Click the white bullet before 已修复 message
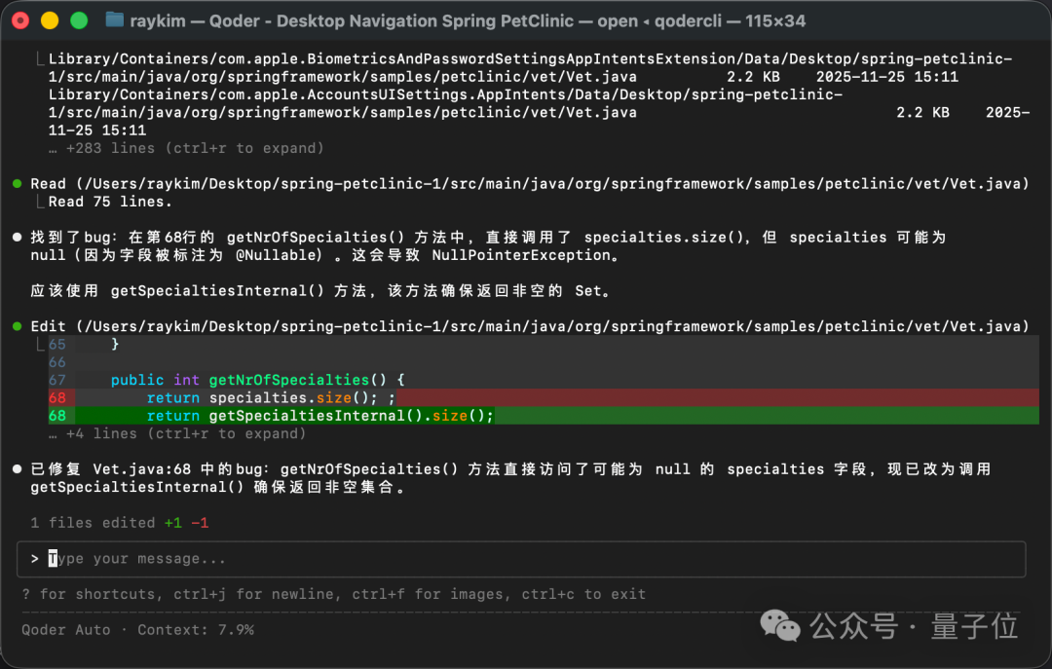This screenshot has height=669, width=1052. [18, 469]
